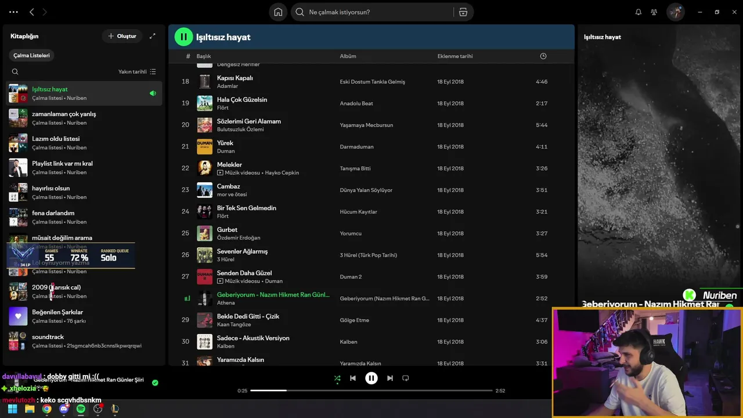
Task: Sort by 'Eklenme tarihi' column header
Action: 455,56
